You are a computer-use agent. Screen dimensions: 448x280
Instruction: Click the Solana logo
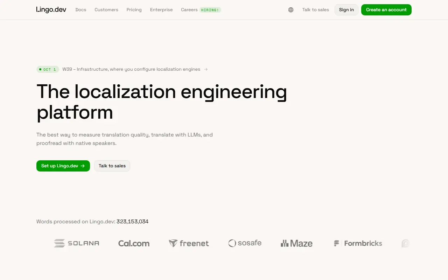click(x=77, y=243)
